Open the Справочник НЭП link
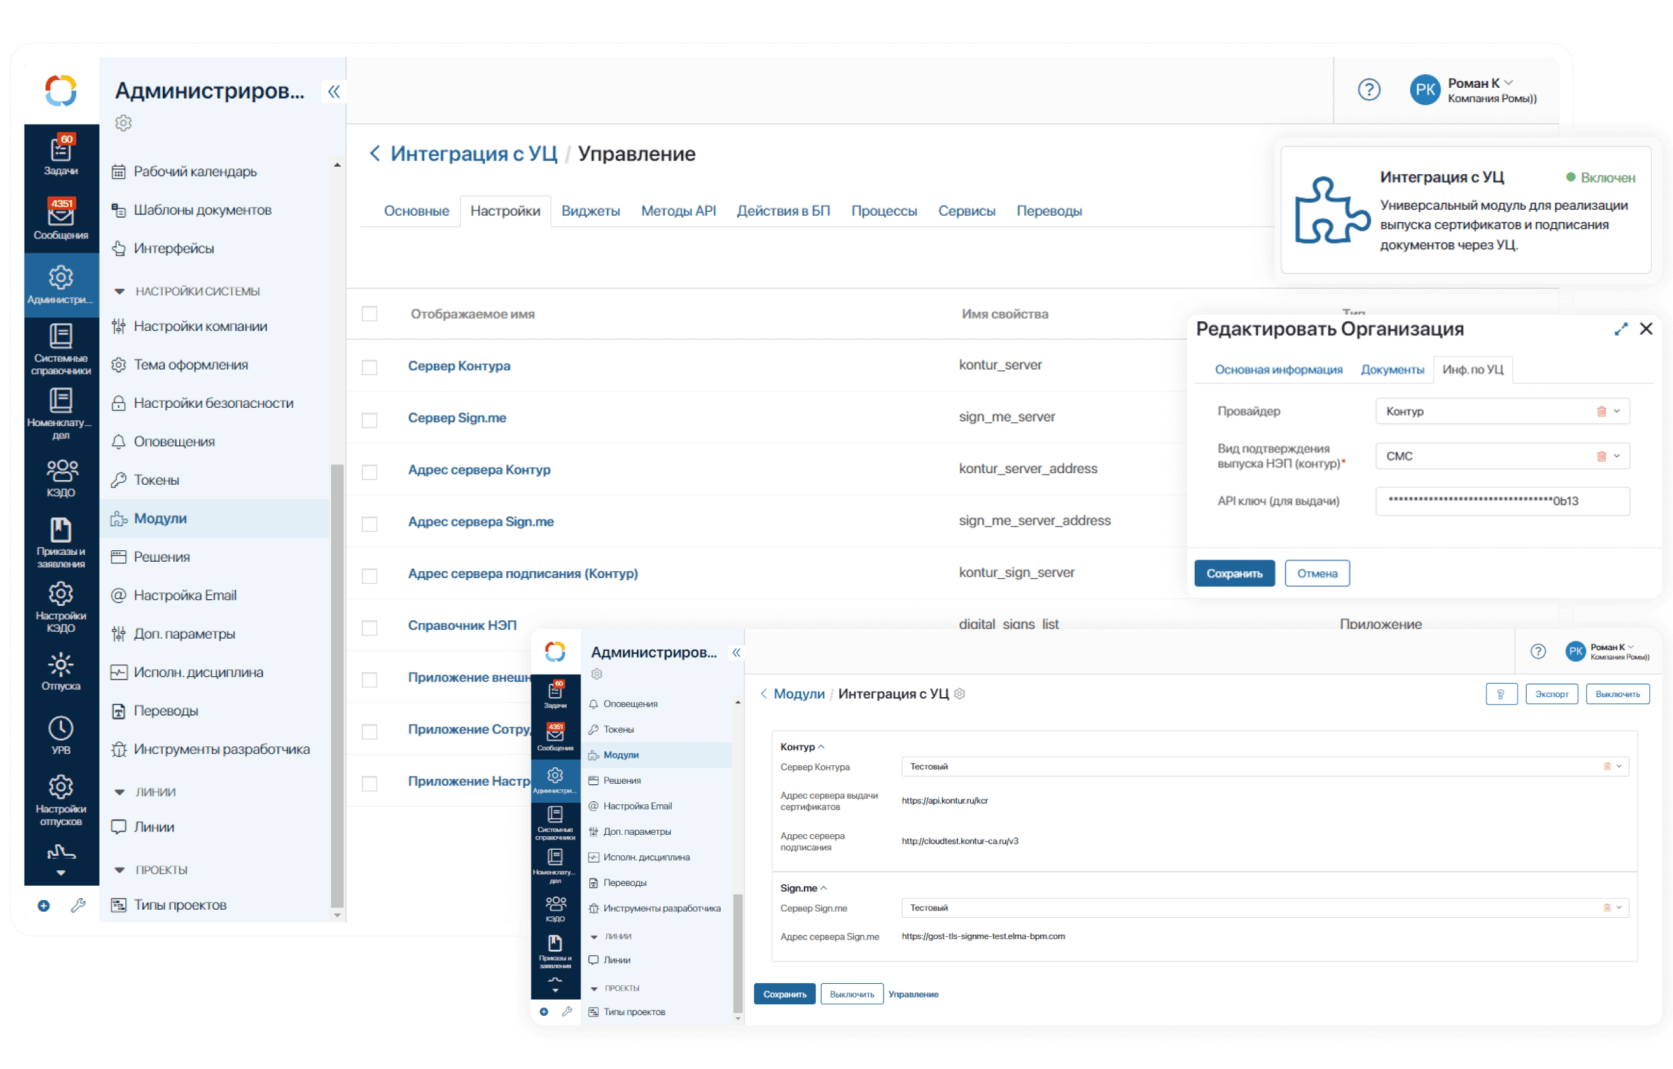 [x=462, y=625]
